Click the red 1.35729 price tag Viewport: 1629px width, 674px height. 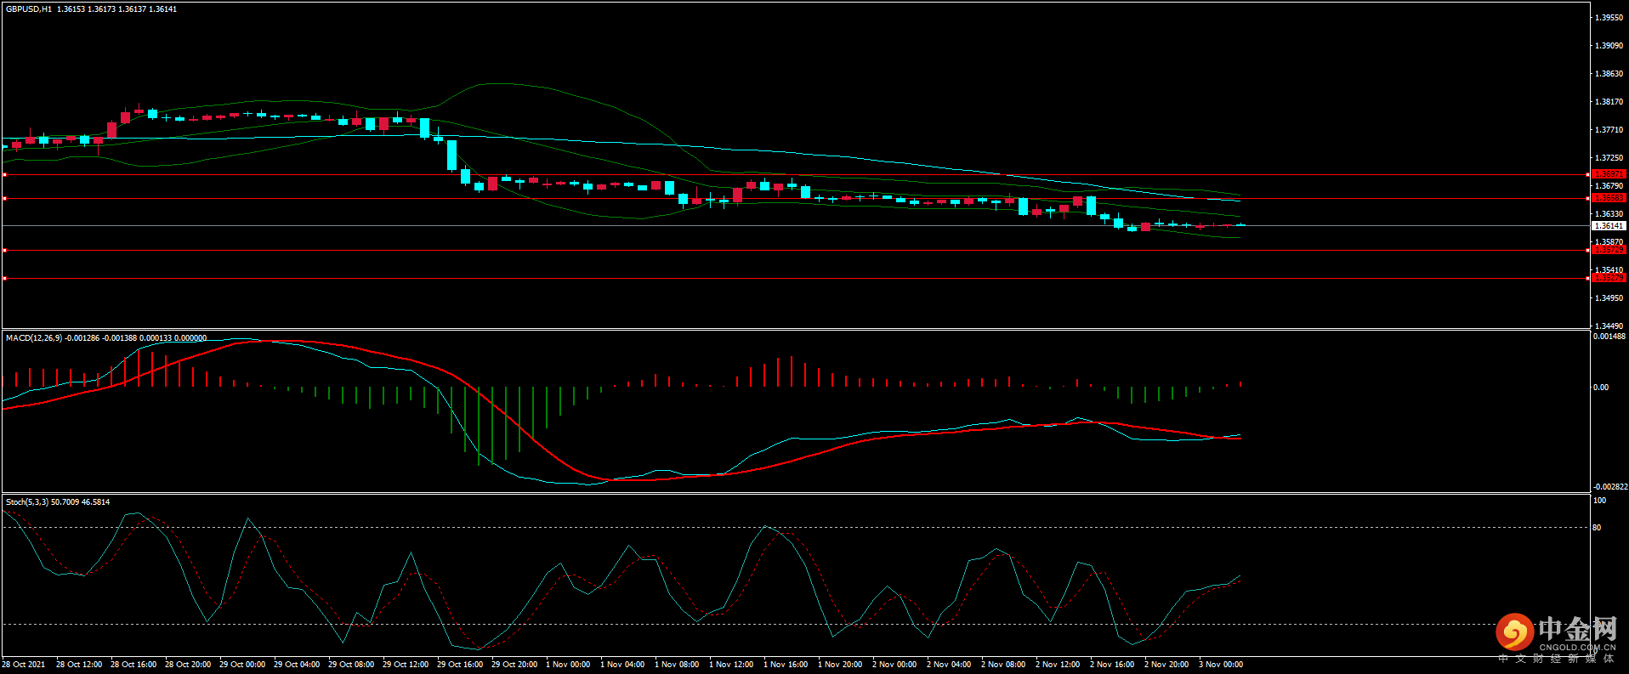(1608, 250)
